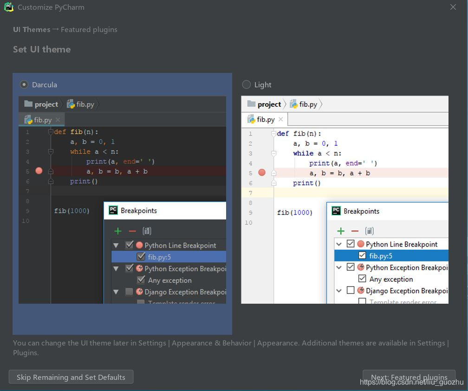Viewport: 468px width, 391px height.
Task: Click Django Exception Breakpoint lightning icon, Light
Action: [361, 290]
